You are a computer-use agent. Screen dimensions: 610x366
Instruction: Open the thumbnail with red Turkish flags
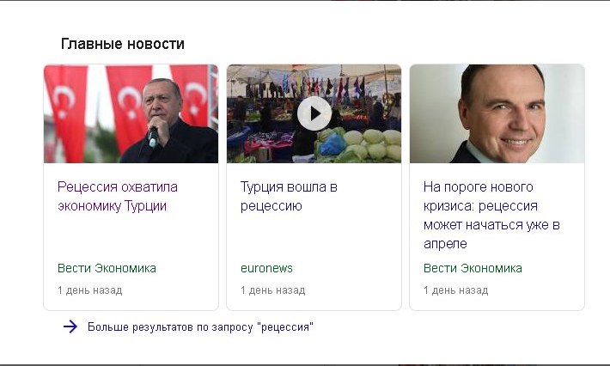click(131, 113)
